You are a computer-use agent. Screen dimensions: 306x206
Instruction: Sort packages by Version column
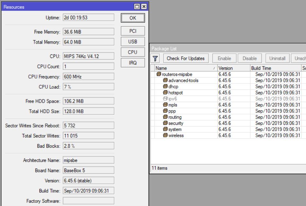[234, 68]
